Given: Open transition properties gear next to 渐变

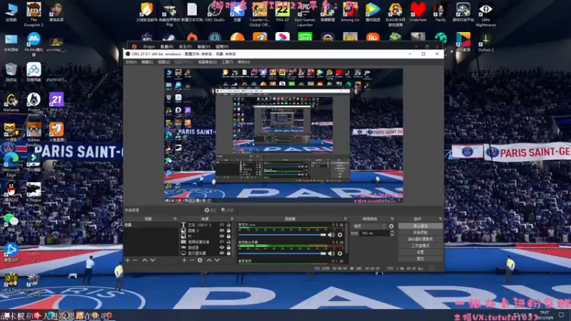Looking at the screenshot, I should point(391,226).
